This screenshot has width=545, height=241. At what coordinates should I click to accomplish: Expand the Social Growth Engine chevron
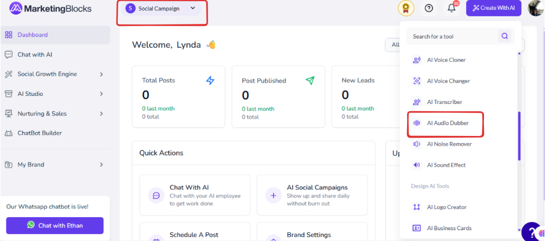click(x=101, y=74)
